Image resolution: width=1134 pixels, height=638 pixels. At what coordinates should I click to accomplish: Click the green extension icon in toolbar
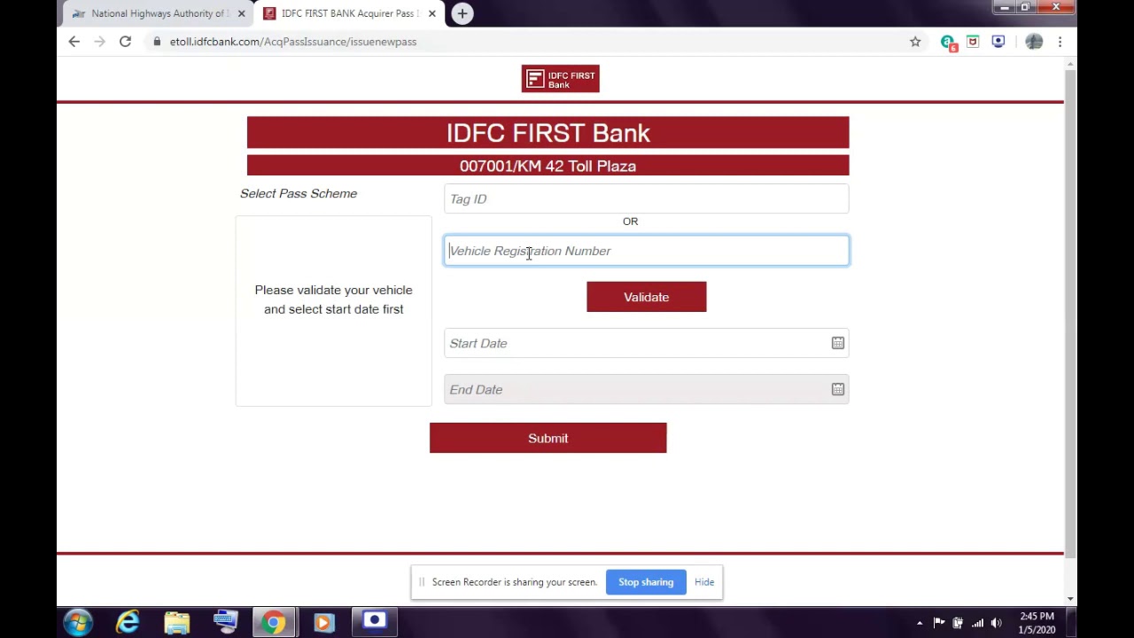tap(948, 42)
